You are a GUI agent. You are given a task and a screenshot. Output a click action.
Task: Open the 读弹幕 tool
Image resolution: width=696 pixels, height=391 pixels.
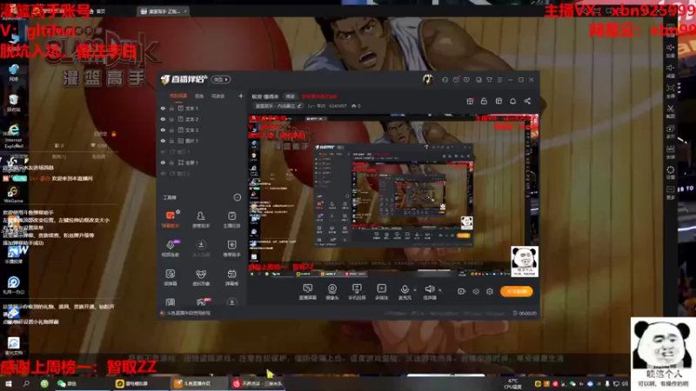click(171, 277)
